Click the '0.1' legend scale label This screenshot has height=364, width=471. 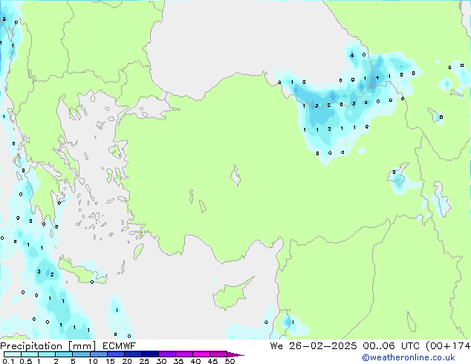click(x=7, y=361)
